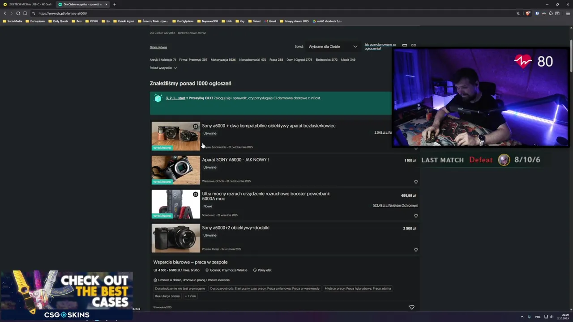This screenshot has height=322, width=573.
Task: Open the 'nut65 shortcuts' bookmark
Action: (x=327, y=21)
